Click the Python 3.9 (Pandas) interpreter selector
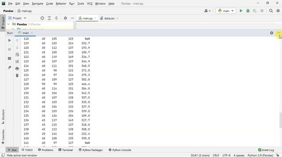The height and width of the screenshot is (158, 282). click(x=260, y=155)
